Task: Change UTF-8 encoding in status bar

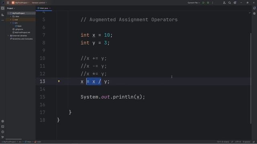Action: [x=238, y=142]
